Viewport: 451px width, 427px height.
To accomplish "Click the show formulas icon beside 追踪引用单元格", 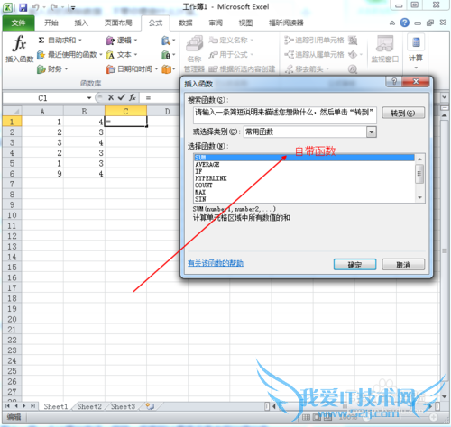I will point(353,41).
